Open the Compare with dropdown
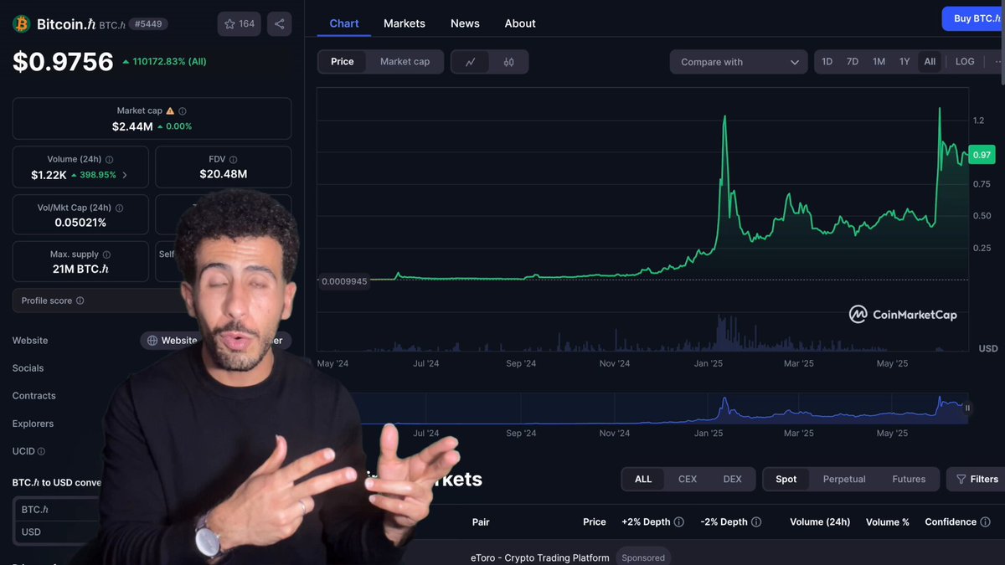Image resolution: width=1005 pixels, height=565 pixels. coord(739,62)
